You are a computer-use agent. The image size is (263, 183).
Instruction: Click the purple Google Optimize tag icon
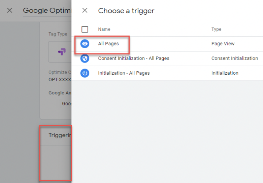(62, 52)
